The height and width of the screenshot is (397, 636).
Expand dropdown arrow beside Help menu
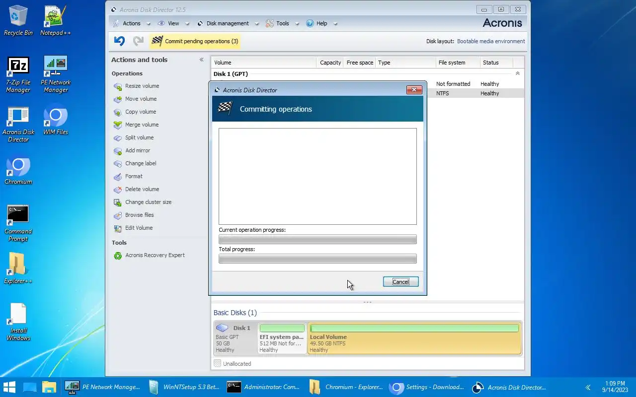(x=335, y=24)
